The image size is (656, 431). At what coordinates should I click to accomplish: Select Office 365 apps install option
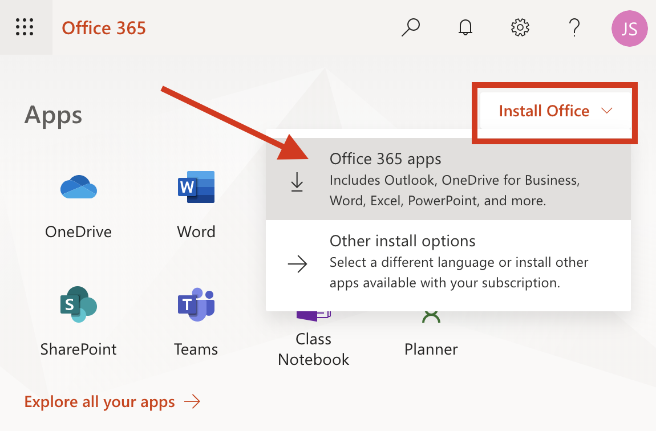click(386, 160)
